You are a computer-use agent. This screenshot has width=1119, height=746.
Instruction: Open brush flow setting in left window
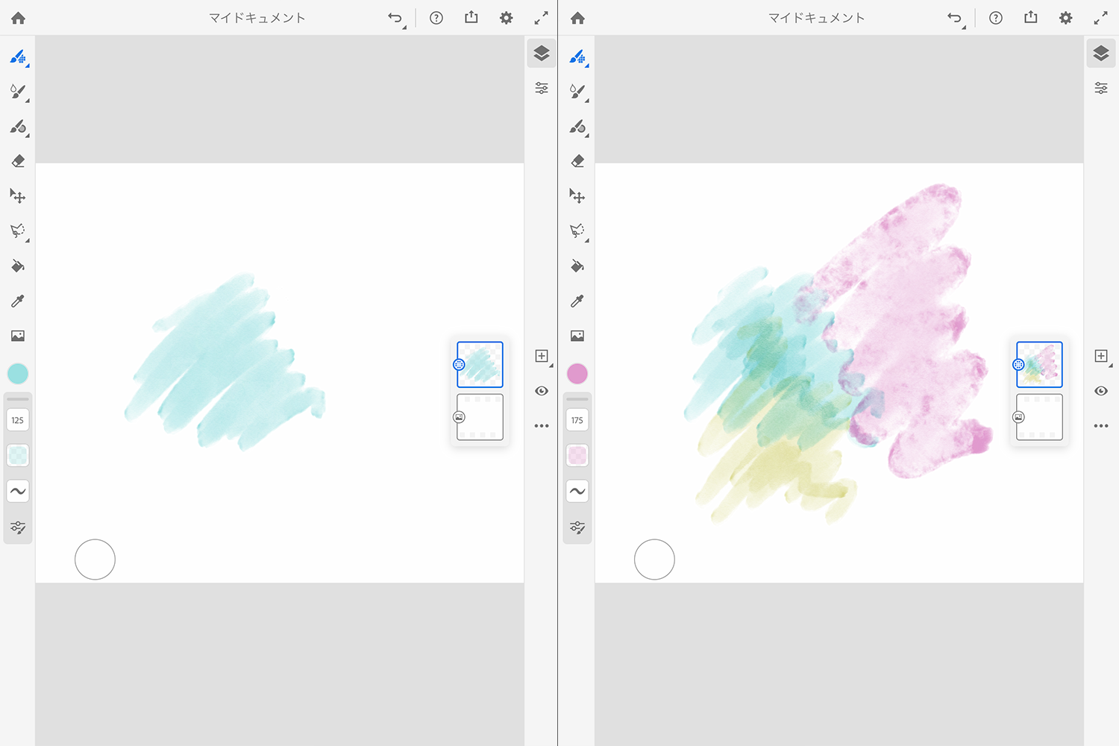click(18, 455)
